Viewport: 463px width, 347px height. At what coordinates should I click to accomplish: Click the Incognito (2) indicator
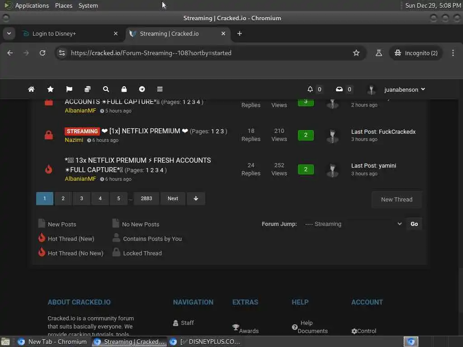(416, 53)
